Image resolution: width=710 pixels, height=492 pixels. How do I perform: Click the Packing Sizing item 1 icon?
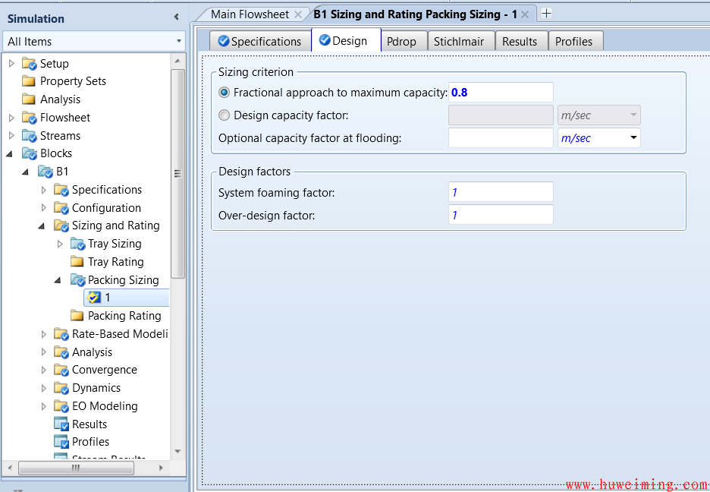pos(94,298)
